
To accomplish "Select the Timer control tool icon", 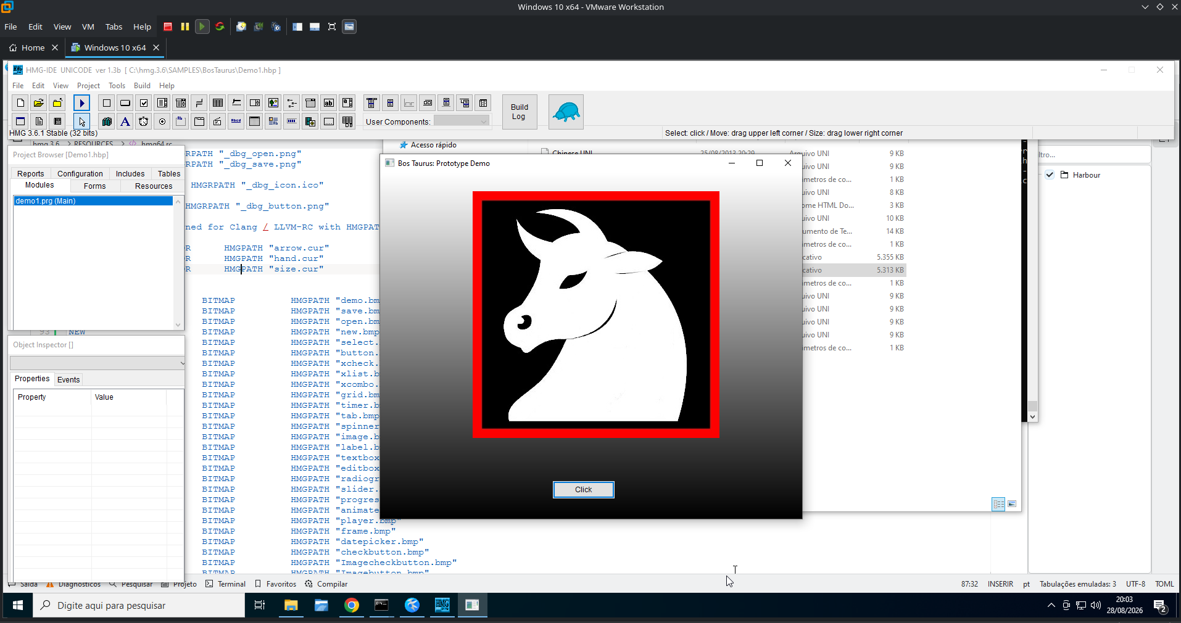I will (144, 122).
